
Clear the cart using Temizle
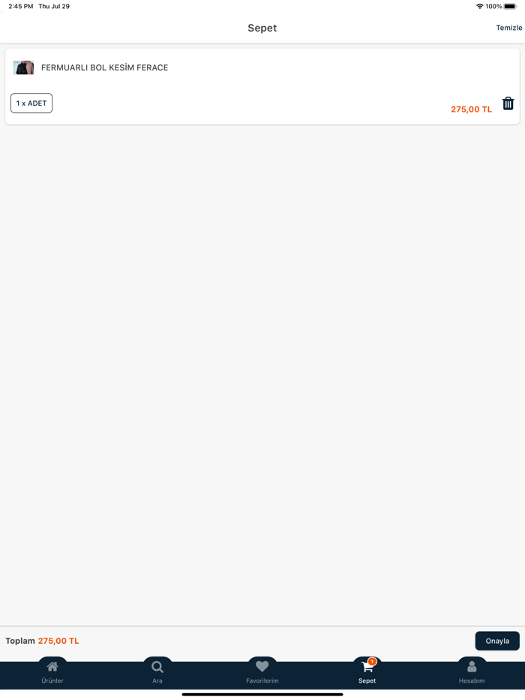coord(509,28)
